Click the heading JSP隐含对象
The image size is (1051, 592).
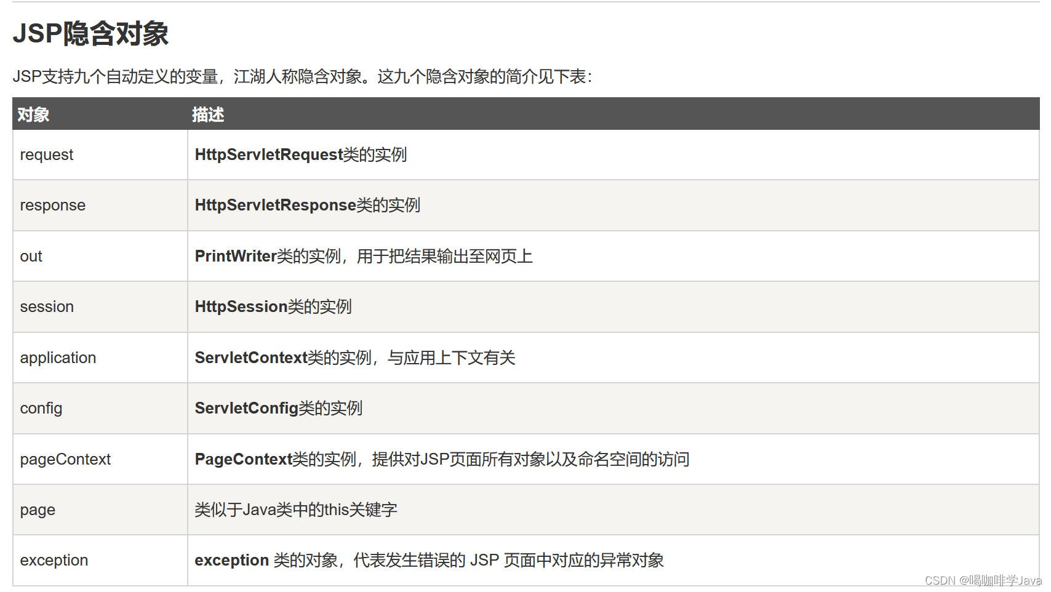pyautogui.click(x=91, y=35)
